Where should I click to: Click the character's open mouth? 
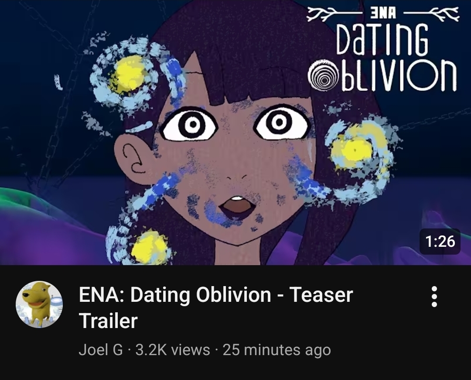pyautogui.click(x=237, y=207)
